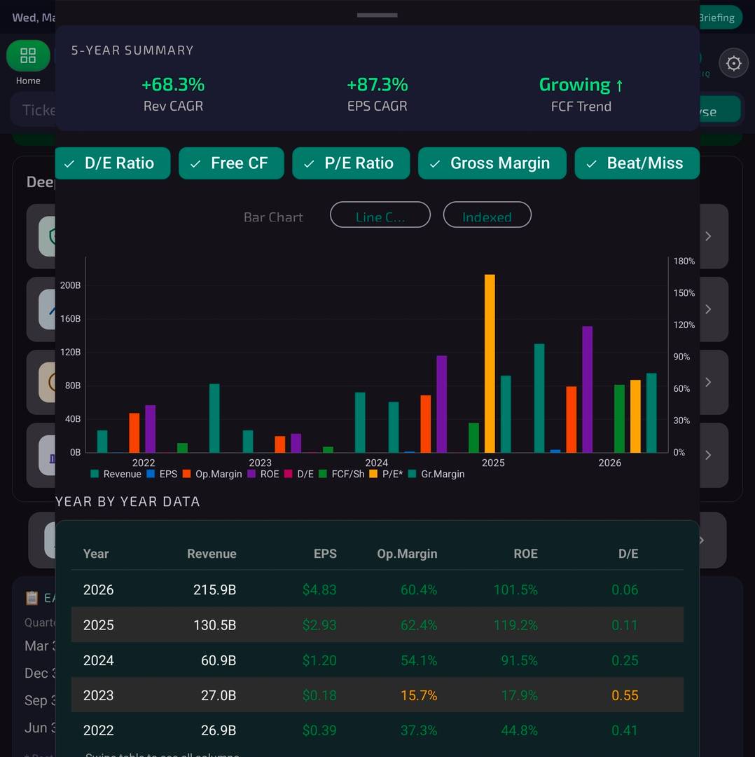Viewport: 755px width, 757px height.
Task: Click the FCF/Sh legend color swatch
Action: click(323, 474)
